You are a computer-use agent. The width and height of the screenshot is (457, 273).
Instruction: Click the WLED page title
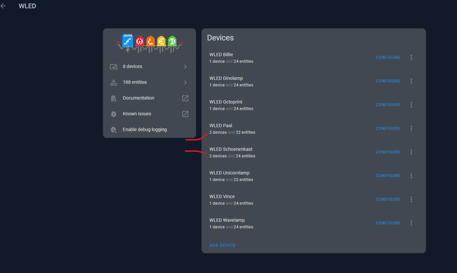[27, 6]
